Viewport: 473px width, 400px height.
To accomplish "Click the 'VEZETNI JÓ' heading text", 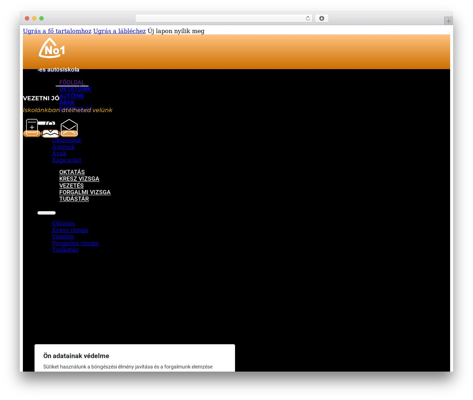I will pos(41,98).
